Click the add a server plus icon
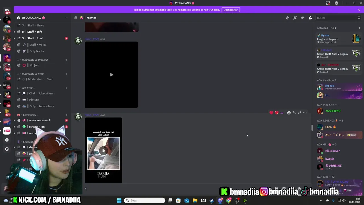 7,140
